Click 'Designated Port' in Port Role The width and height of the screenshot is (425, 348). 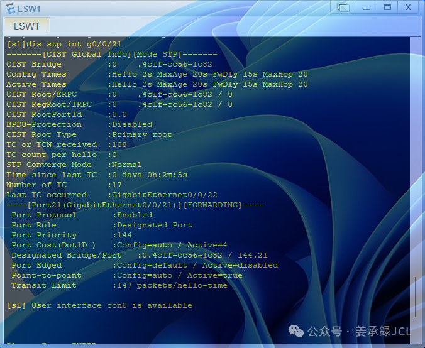(155, 225)
